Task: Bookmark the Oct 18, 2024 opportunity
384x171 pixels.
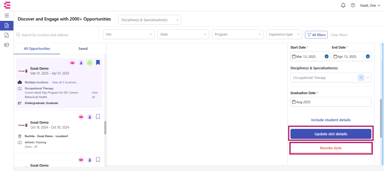Action: point(98,117)
